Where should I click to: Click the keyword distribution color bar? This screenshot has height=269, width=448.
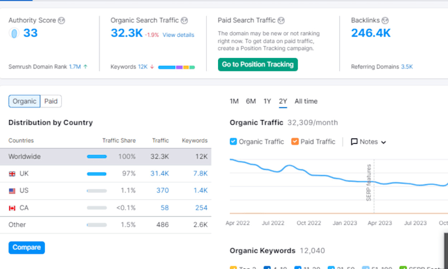point(177,67)
